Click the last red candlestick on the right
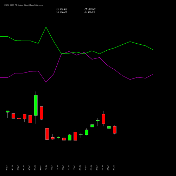176x176 pixels. 115,130
